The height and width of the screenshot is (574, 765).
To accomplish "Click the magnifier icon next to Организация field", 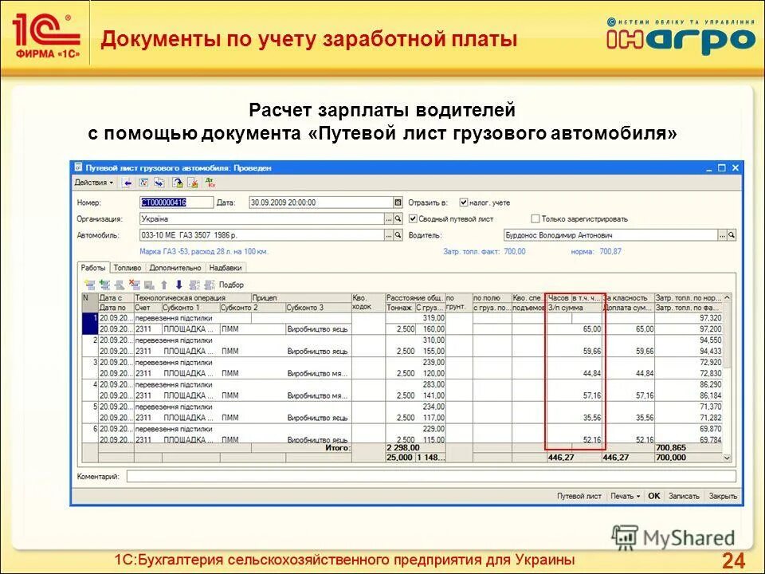I will (398, 219).
